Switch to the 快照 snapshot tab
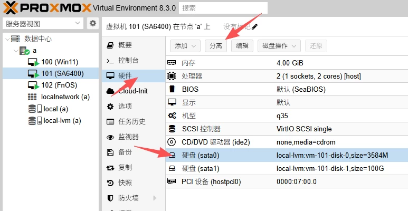Screen dimensions: 408x211 (125, 183)
